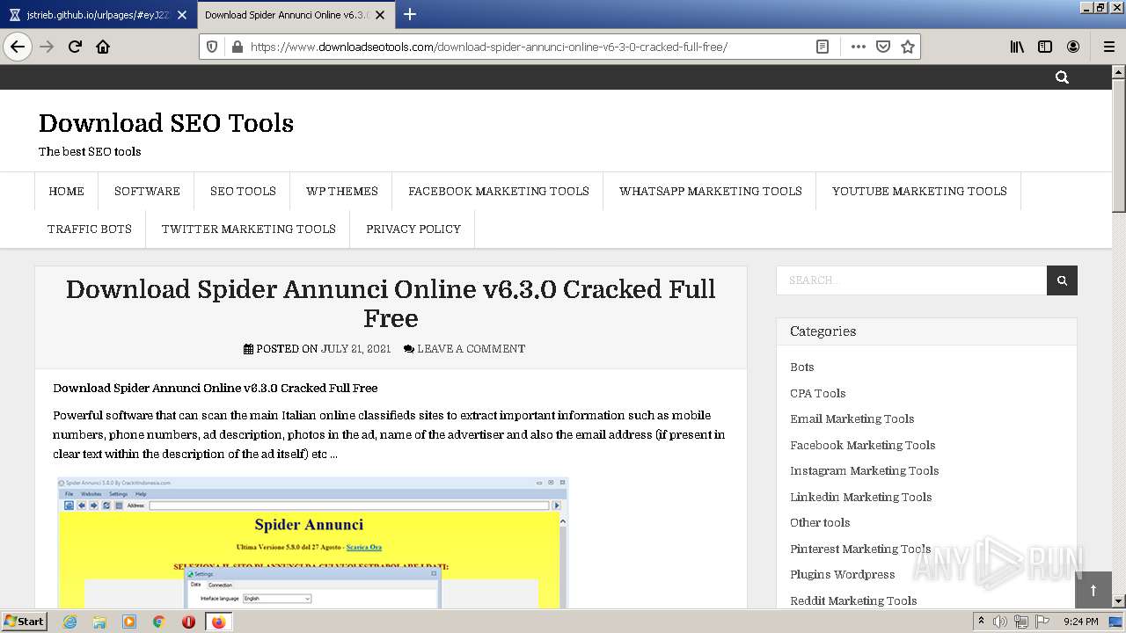This screenshot has height=633, width=1126.
Task: Open the Reddit Marketing Tools category
Action: coord(853,600)
